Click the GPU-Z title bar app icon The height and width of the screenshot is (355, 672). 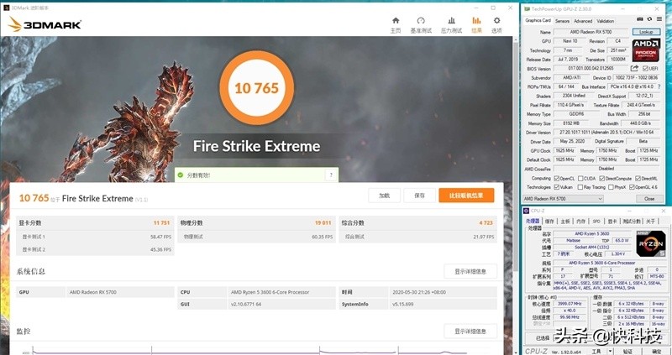pyautogui.click(x=527, y=8)
